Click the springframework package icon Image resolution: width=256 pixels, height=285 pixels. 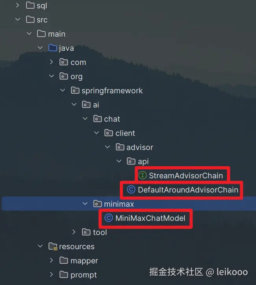pyautogui.click(x=75, y=90)
